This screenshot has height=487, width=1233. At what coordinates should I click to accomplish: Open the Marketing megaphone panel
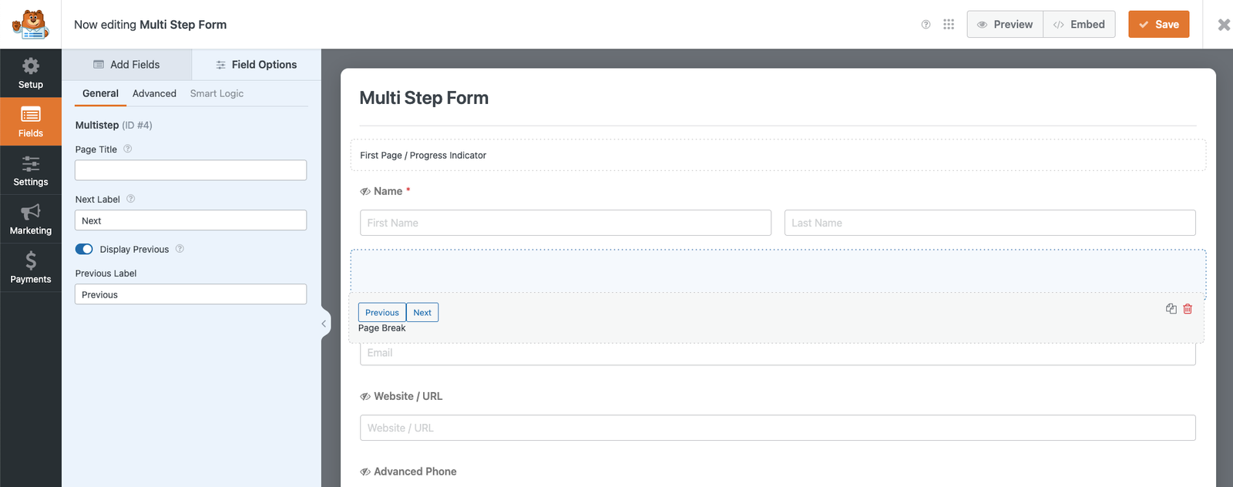point(31,220)
